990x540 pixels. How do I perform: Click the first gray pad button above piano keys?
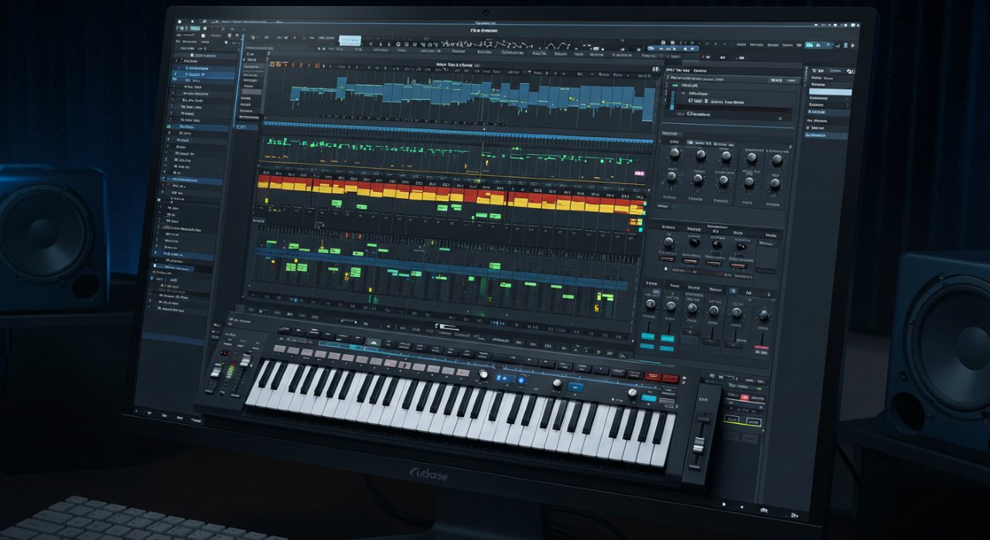pos(280,349)
